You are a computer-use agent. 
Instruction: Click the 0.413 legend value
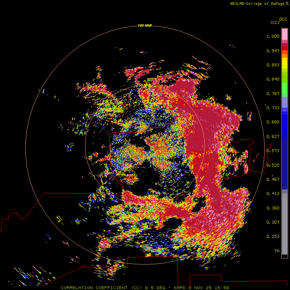click(273, 194)
